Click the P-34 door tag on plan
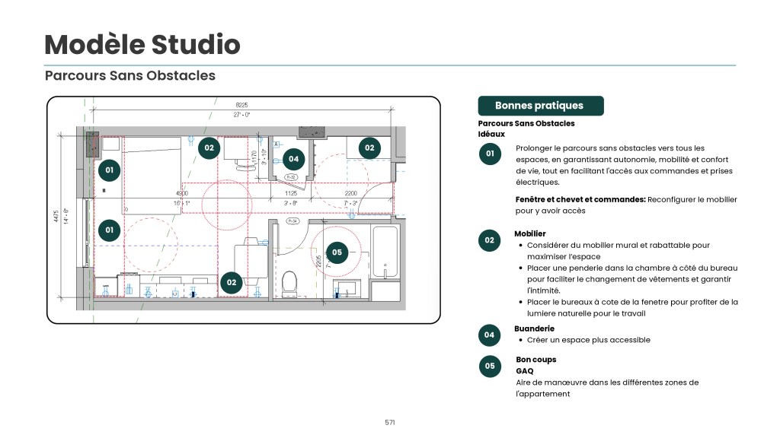 coord(292,221)
